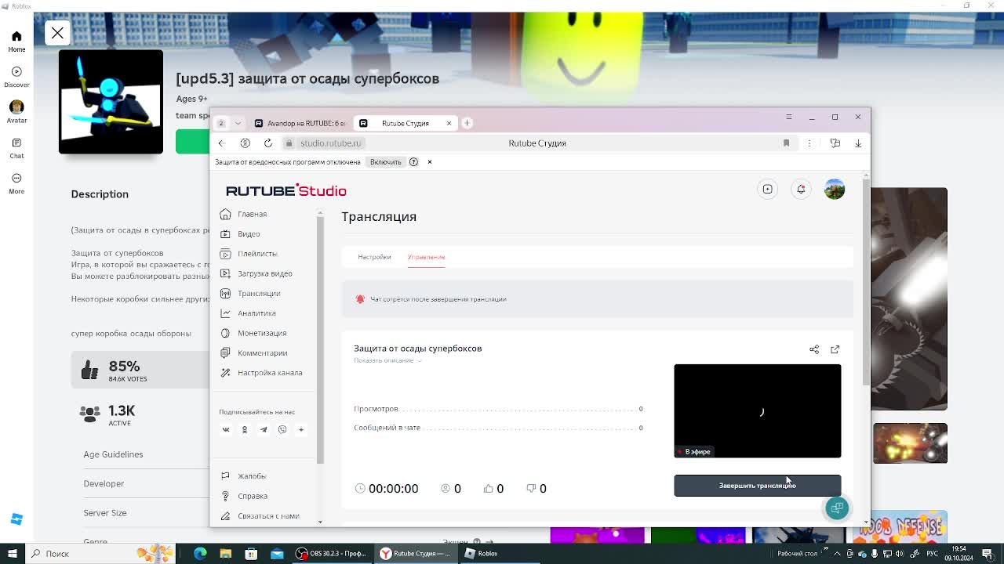
Task: Open Windows Start menu
Action: [x=12, y=553]
